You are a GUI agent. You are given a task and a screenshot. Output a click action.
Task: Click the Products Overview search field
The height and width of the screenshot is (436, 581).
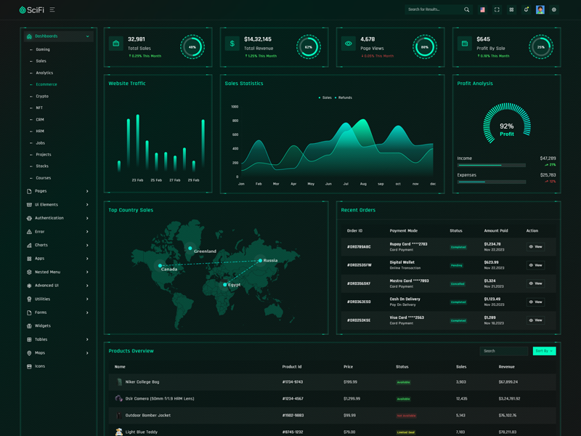505,351
